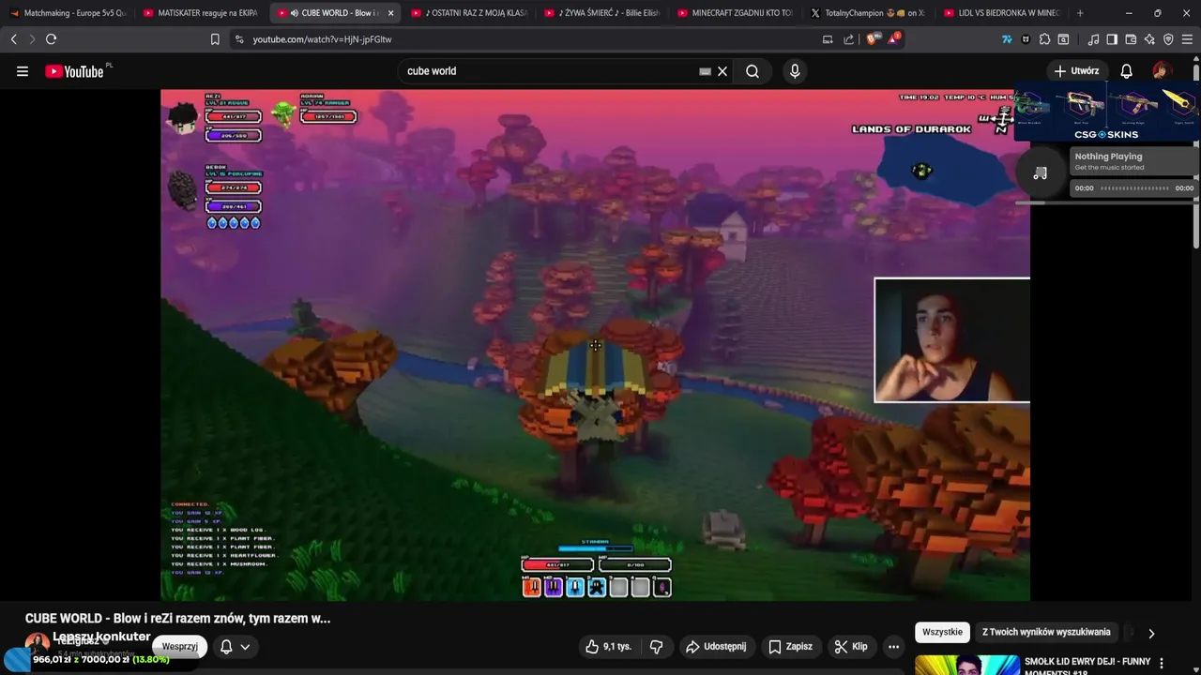The width and height of the screenshot is (1201, 675).
Task: Switch to the ŻYWA ŚMIERĆ Billie Eilish tab
Action: pyautogui.click(x=603, y=13)
